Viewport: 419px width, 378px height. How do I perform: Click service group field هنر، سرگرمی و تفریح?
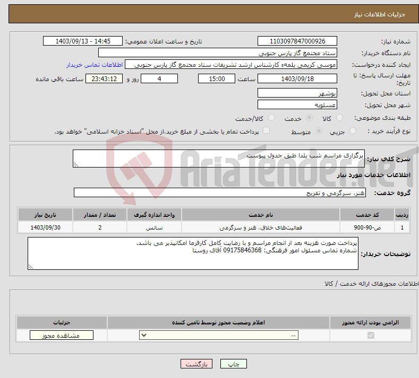(x=220, y=192)
